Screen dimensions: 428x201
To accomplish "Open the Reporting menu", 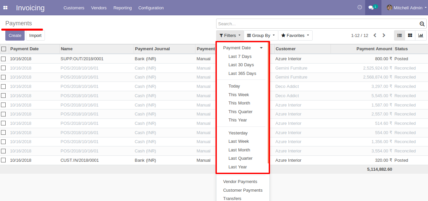I will [122, 8].
